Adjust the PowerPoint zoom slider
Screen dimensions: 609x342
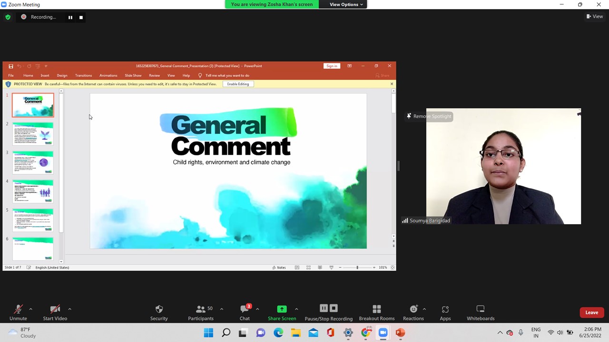coord(357,267)
